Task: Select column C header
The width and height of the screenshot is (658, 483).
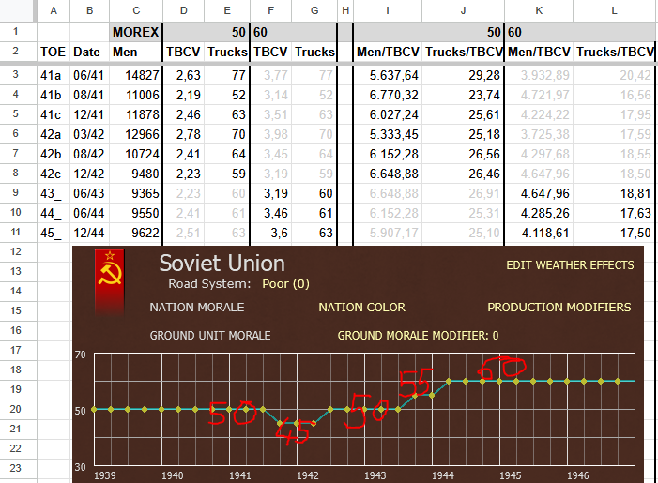Action: click(136, 10)
